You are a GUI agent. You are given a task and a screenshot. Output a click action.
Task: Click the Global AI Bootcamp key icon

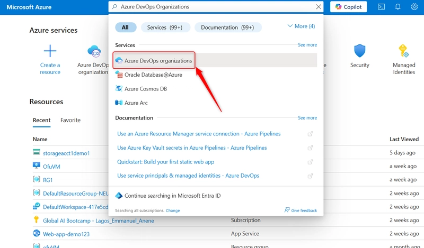(36, 219)
